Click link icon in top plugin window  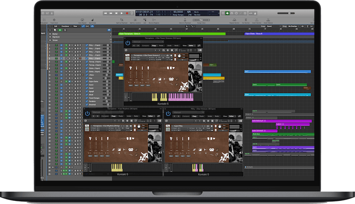(x=199, y=46)
